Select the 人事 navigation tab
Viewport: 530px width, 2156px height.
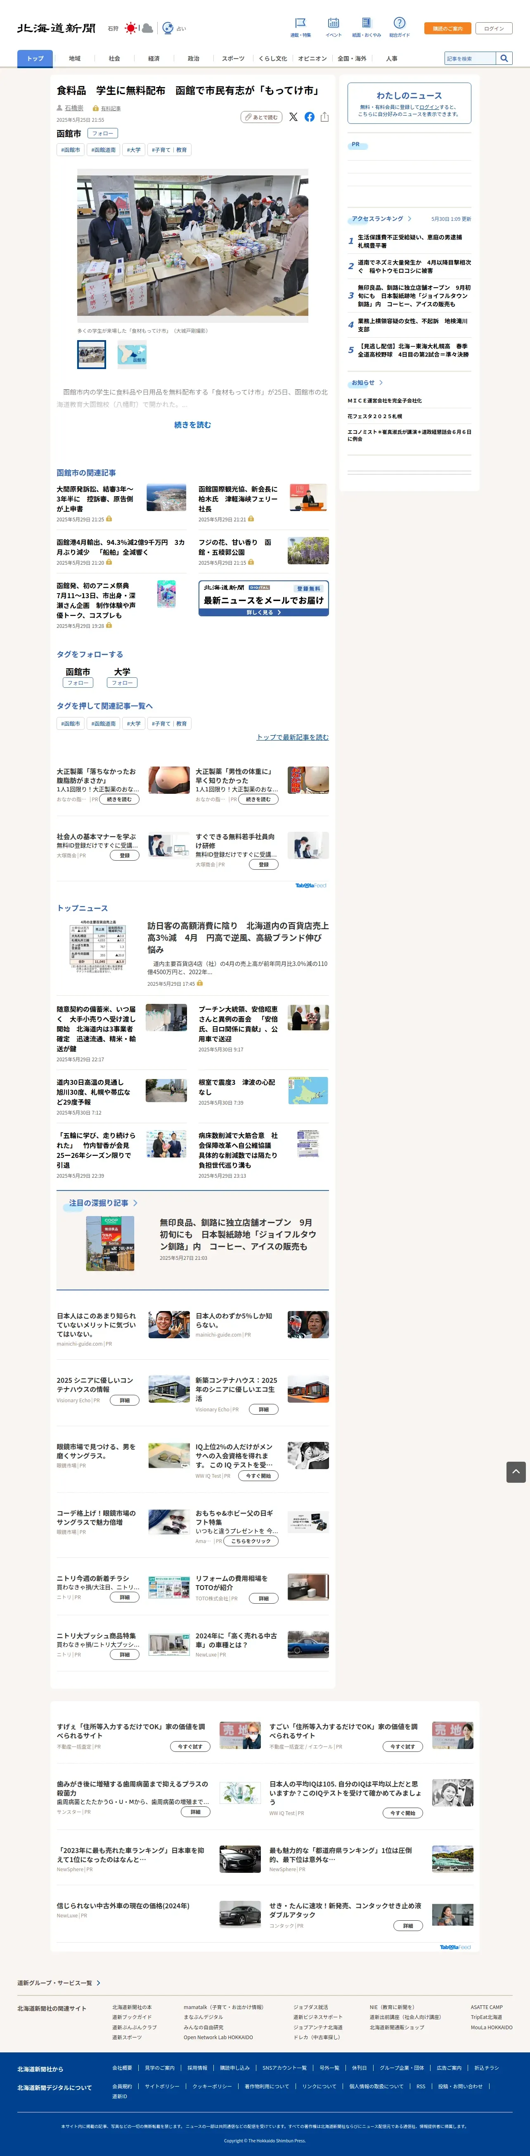pos(392,59)
